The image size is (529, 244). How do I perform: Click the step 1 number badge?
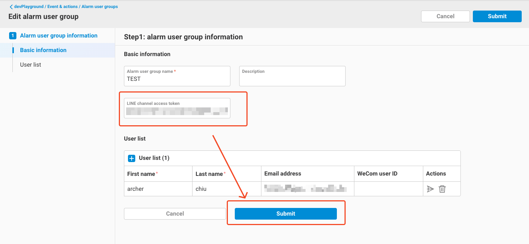(x=12, y=35)
